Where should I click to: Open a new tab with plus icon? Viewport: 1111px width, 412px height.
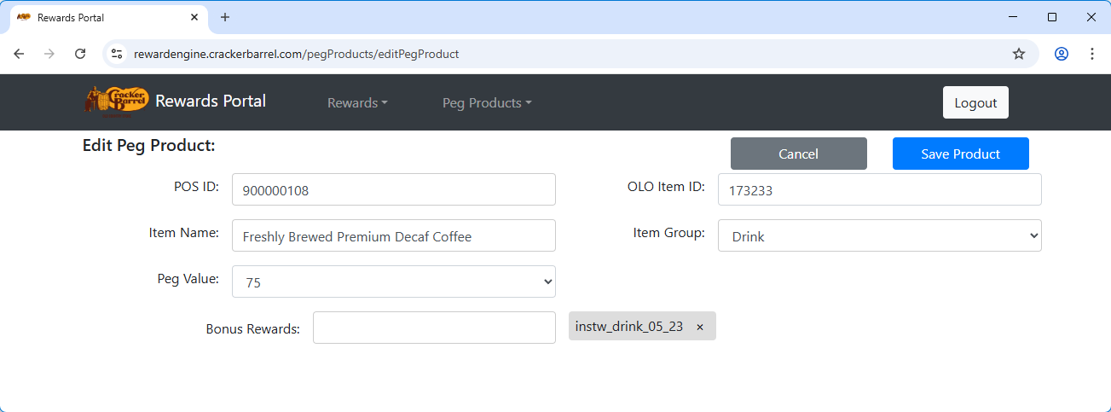click(x=225, y=17)
